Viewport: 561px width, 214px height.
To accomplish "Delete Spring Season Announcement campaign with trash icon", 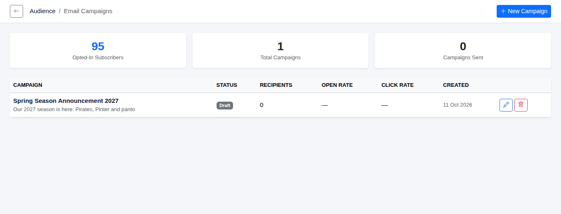I will click(521, 105).
